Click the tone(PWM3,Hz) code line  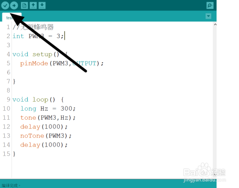click(48, 118)
